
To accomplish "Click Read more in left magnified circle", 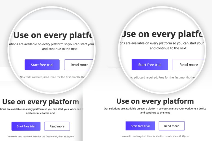I will point(79,65).
